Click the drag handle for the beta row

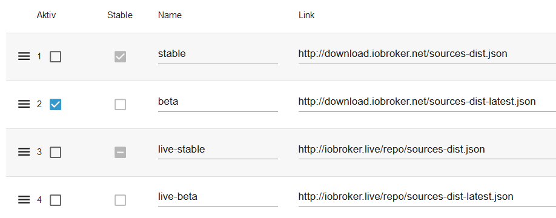(x=24, y=104)
